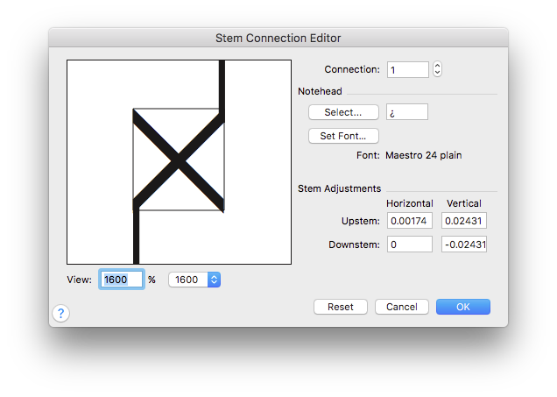Image resolution: width=557 pixels, height=397 pixels.
Task: Click the help question mark icon
Action: (60, 313)
